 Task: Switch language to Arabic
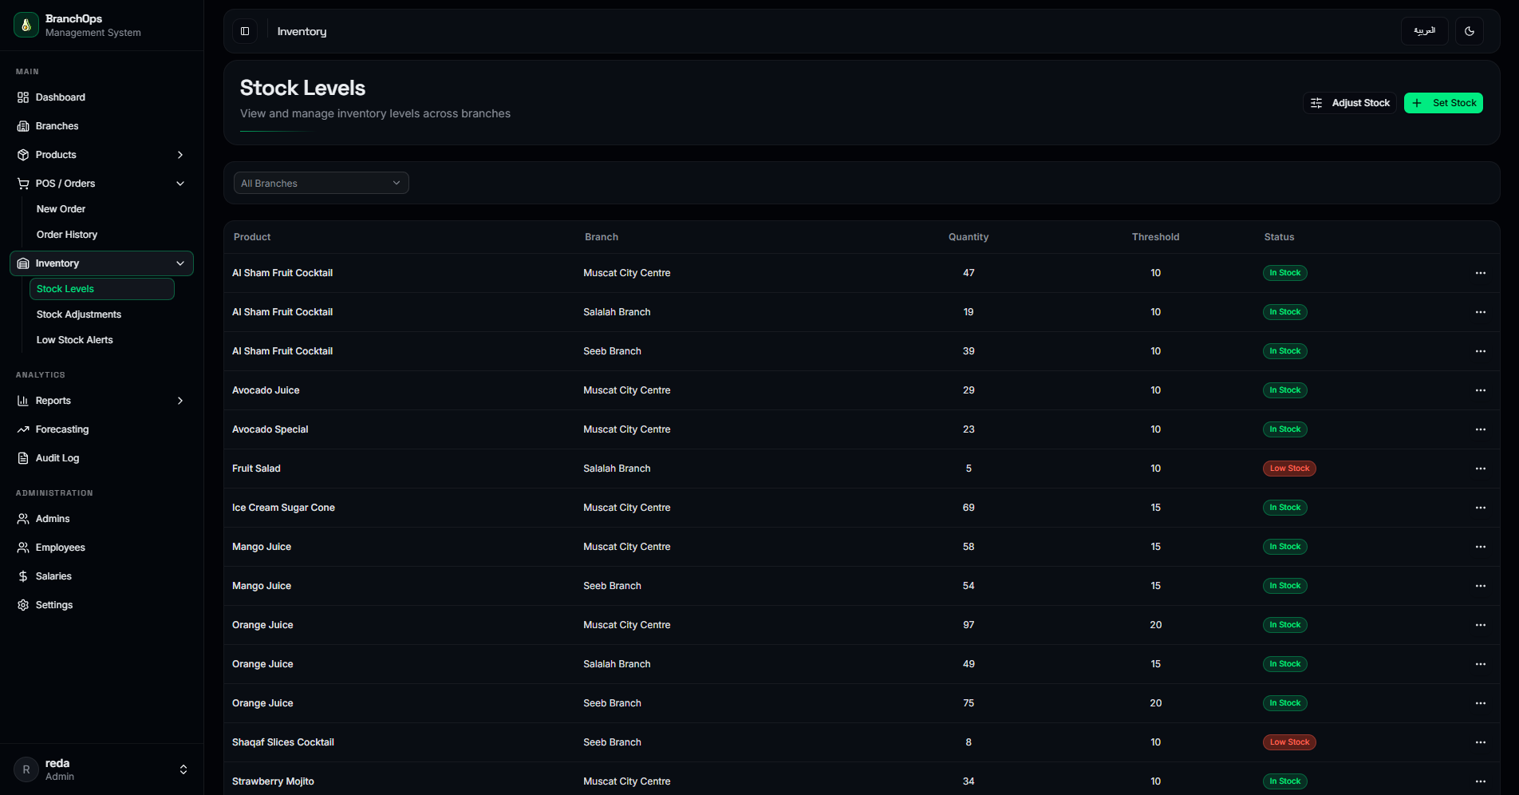pos(1425,31)
